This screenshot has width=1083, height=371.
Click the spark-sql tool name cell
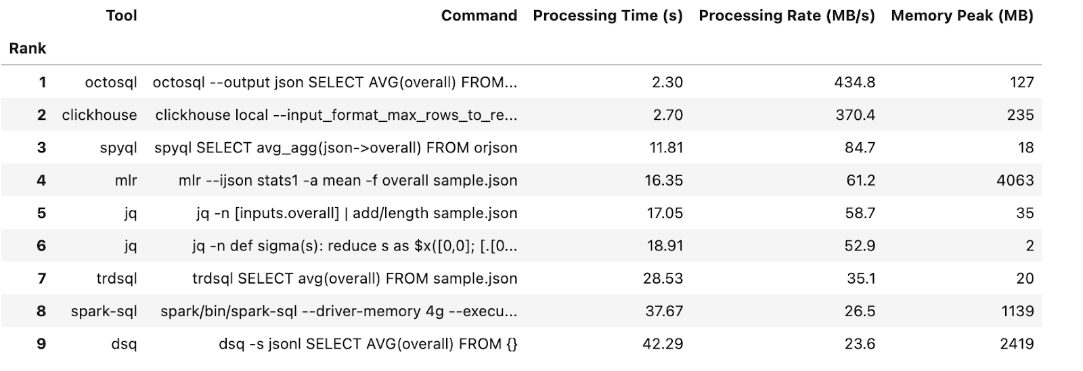pyautogui.click(x=104, y=311)
